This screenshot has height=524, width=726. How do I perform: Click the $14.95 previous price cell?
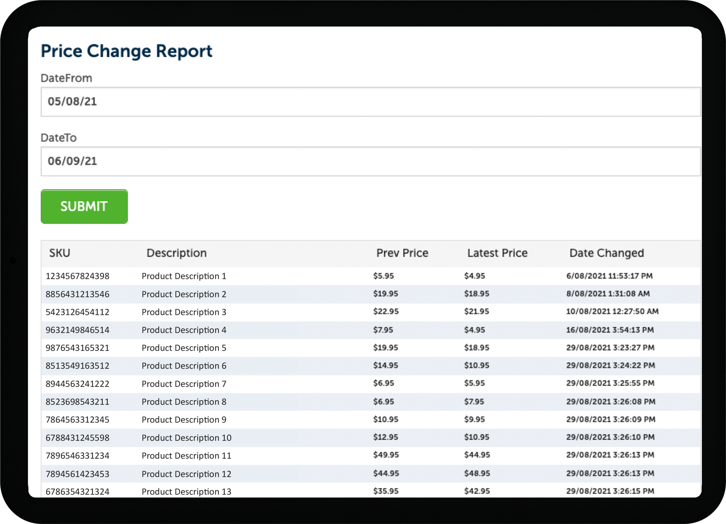tap(385, 365)
